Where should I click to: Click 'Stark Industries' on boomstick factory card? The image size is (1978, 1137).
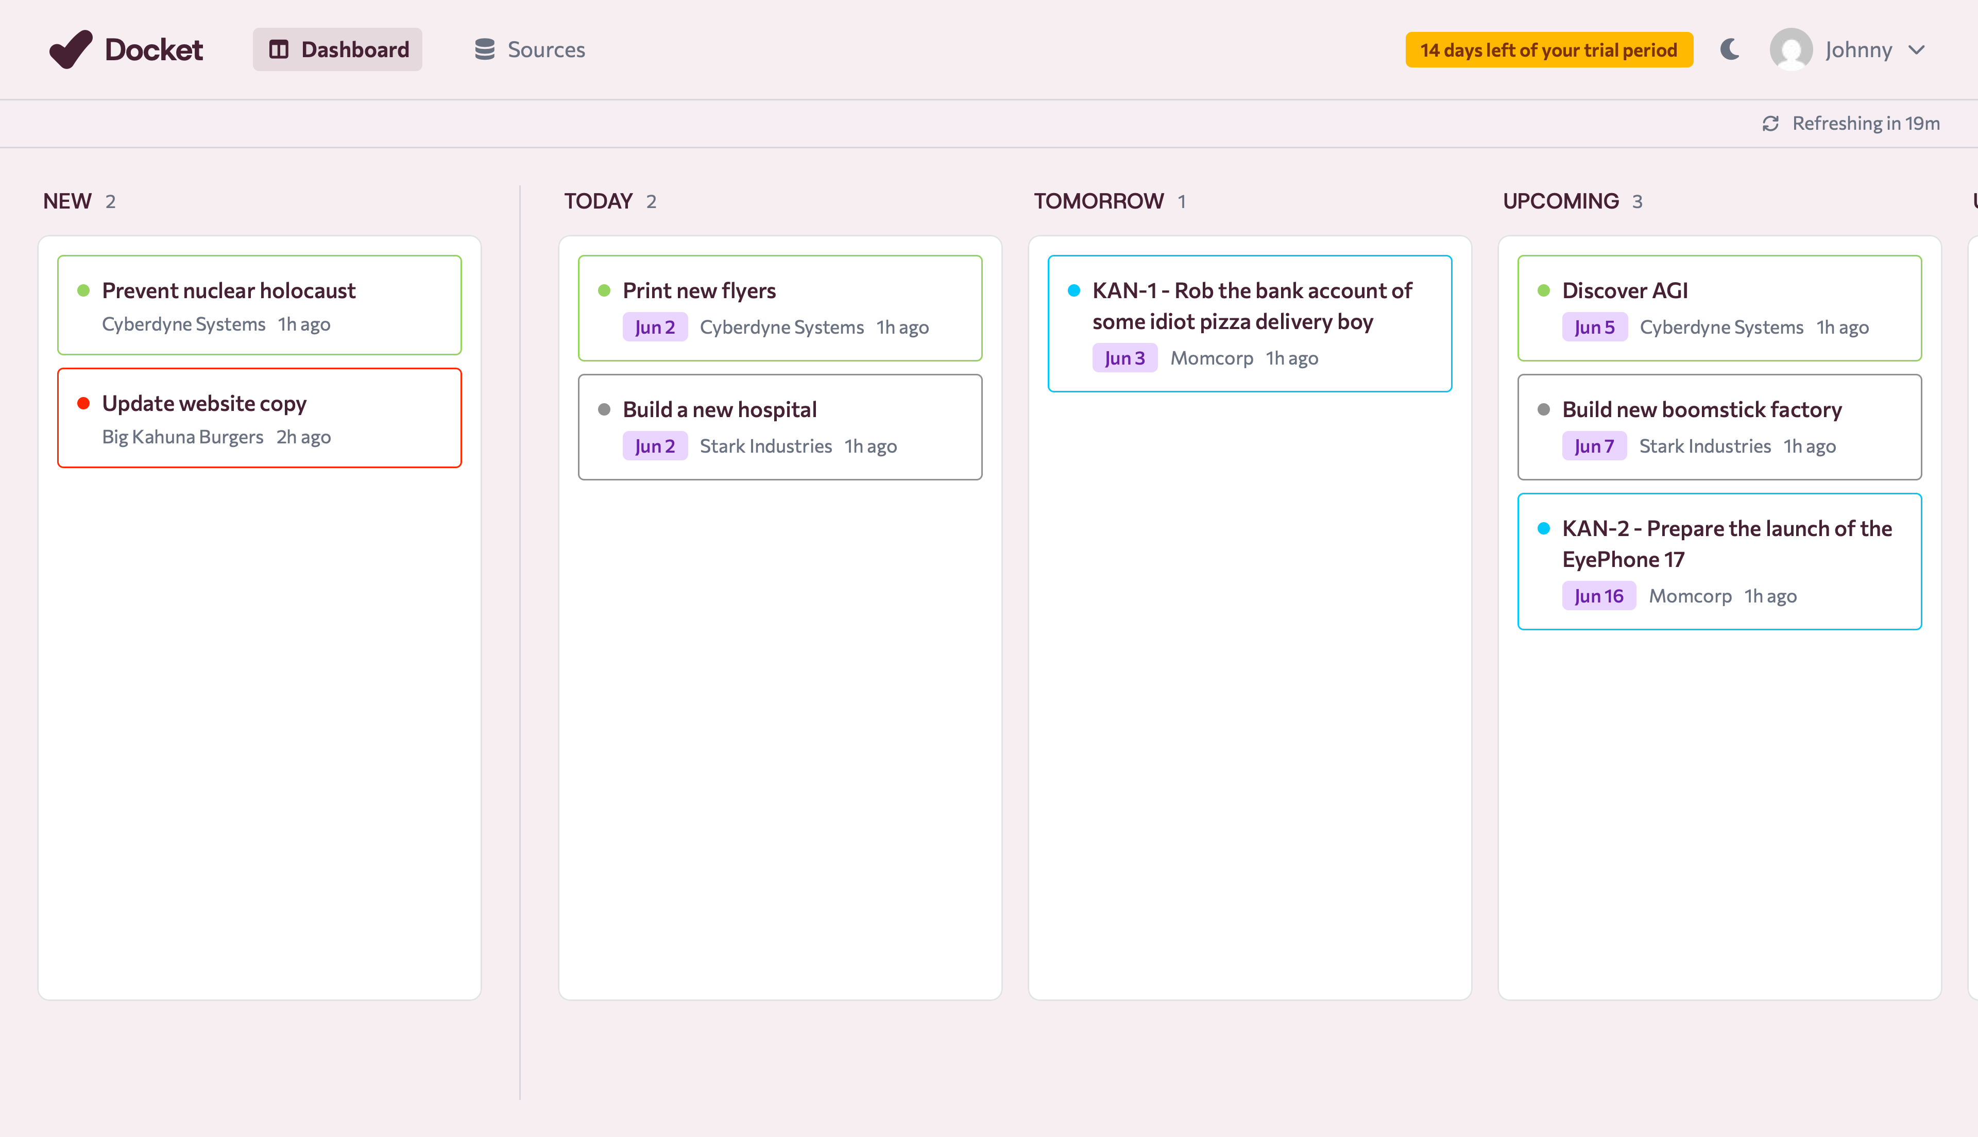[x=1704, y=446]
